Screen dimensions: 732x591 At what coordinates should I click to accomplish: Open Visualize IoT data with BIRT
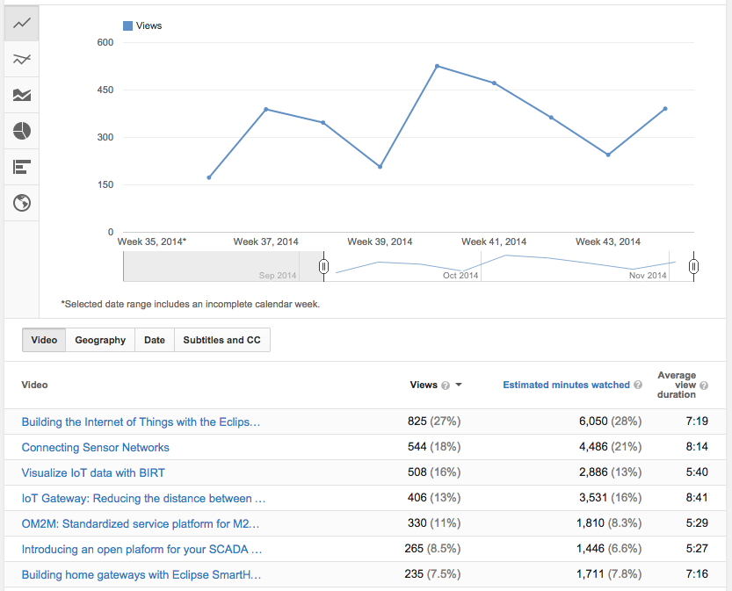[x=93, y=472]
